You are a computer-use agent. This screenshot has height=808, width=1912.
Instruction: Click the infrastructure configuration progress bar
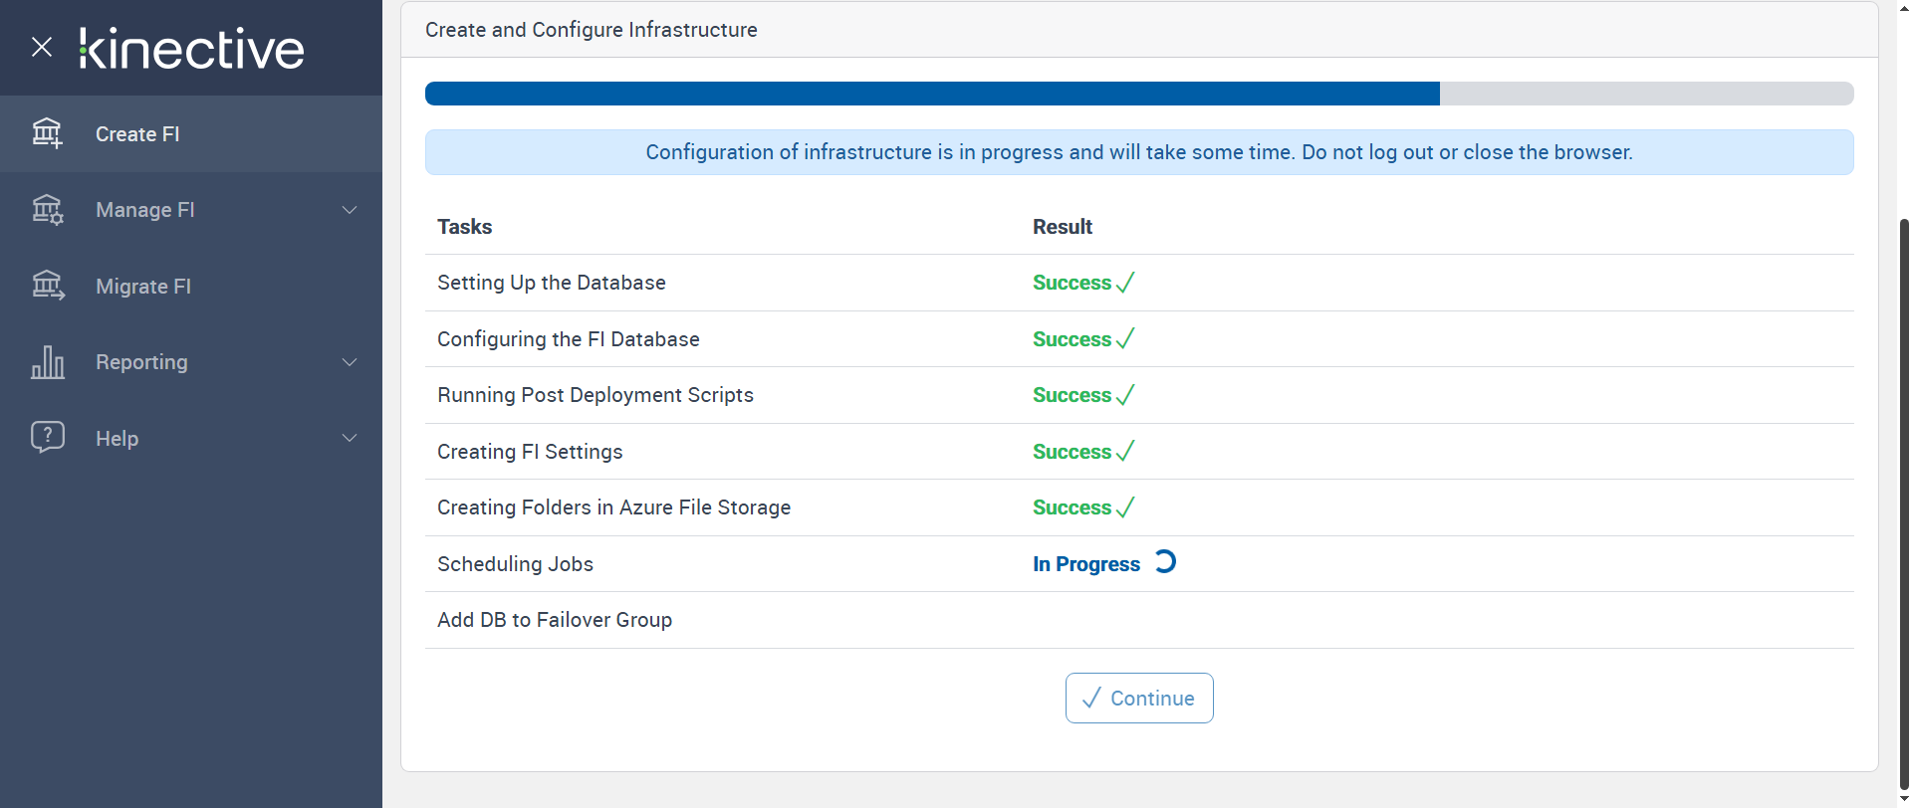click(1138, 94)
